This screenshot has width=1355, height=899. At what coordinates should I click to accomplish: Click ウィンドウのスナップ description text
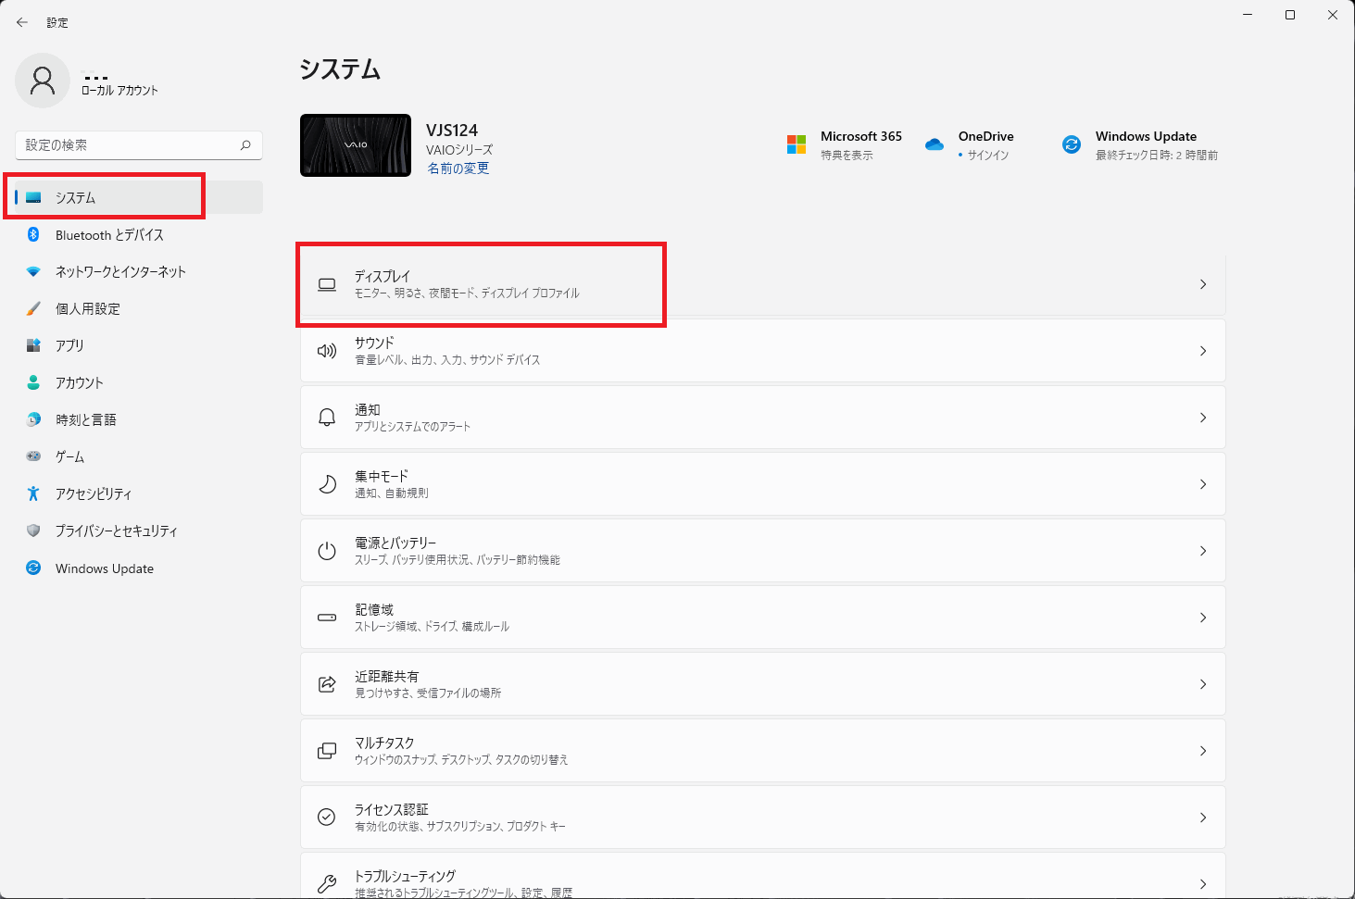pos(461,760)
